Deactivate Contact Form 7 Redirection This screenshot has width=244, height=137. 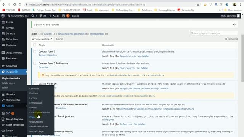43,67
